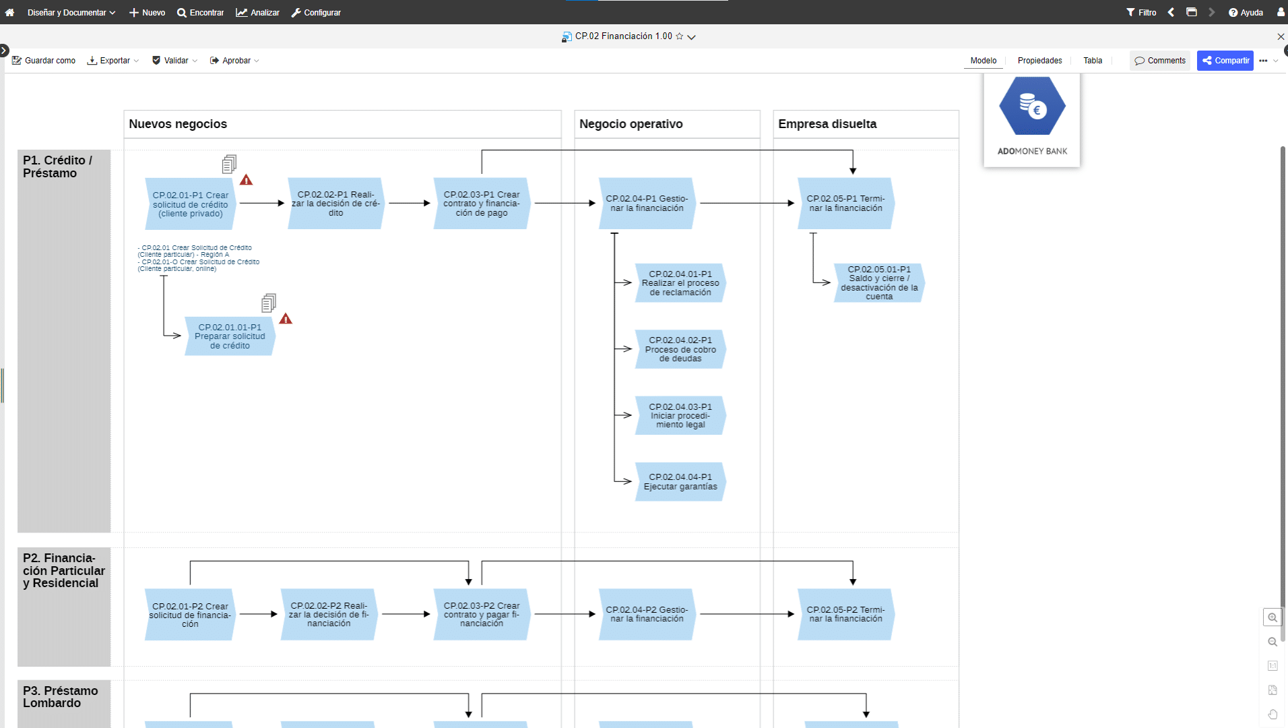Favorite the model with the star icon

(x=679, y=36)
